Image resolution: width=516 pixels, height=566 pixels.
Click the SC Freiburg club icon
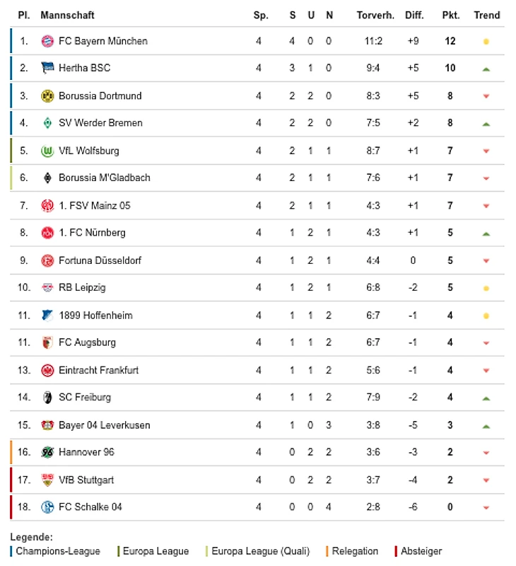(x=47, y=398)
